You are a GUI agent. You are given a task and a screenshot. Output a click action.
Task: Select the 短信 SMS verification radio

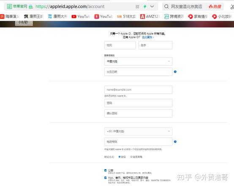(120, 157)
